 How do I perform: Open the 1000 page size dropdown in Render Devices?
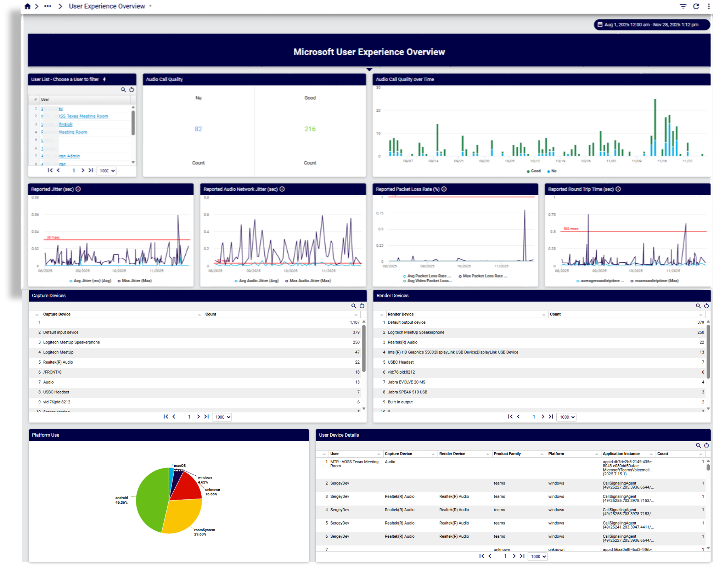pos(566,417)
